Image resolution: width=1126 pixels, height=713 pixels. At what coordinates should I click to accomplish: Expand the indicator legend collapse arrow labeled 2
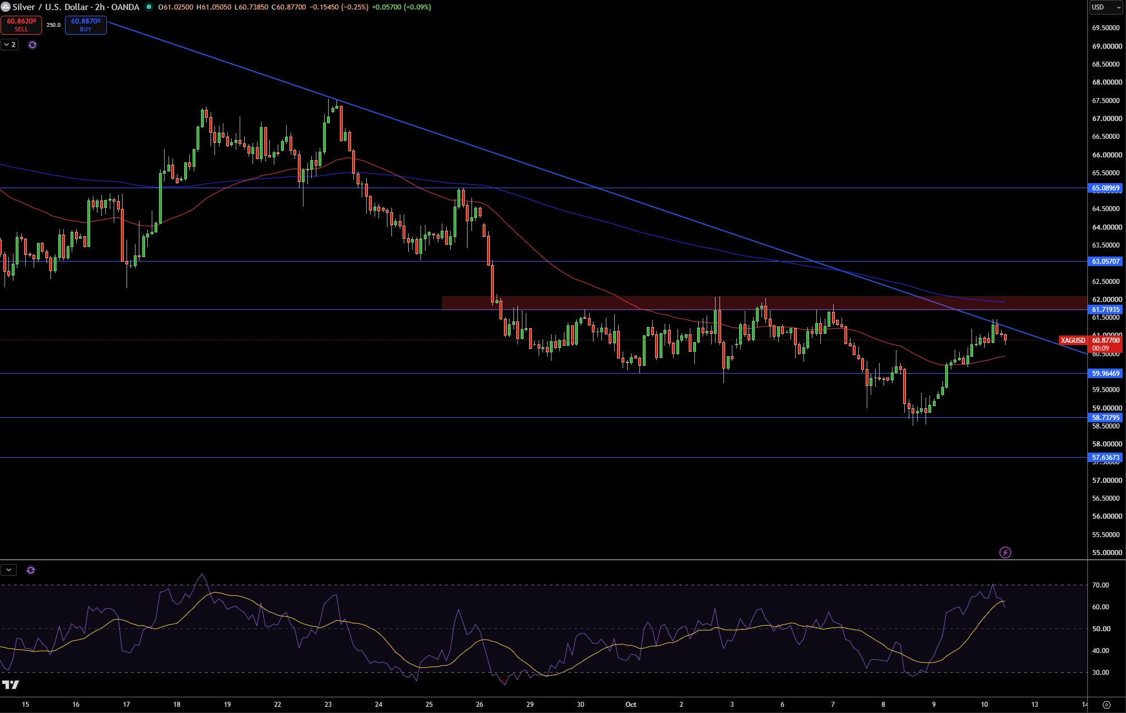click(x=10, y=45)
